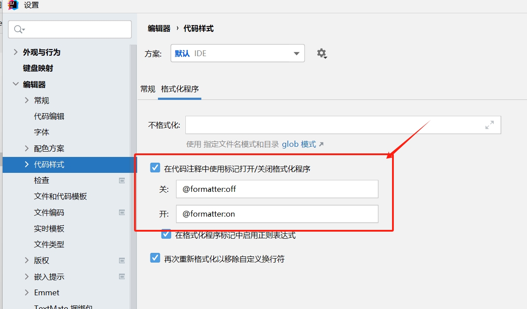Image resolution: width=527 pixels, height=309 pixels.
Task: Toggle 在格式化程序标记中启用正则表达式 checkbox
Action: [166, 234]
